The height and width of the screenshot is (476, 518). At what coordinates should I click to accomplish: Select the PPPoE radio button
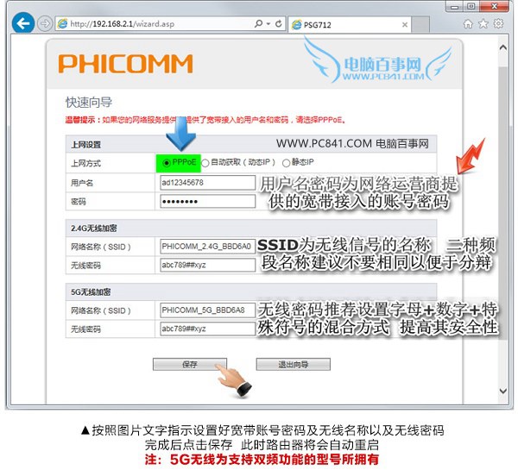[167, 162]
